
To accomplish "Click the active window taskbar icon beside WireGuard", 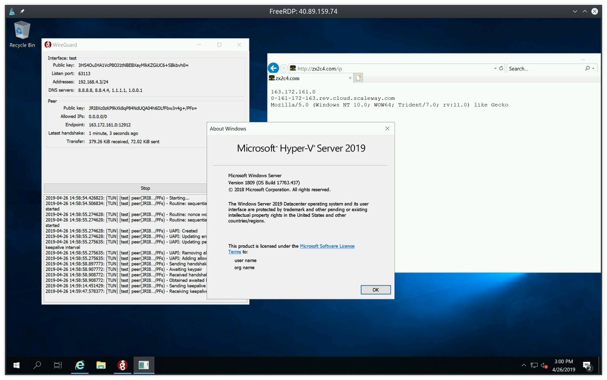I will pyautogui.click(x=144, y=365).
